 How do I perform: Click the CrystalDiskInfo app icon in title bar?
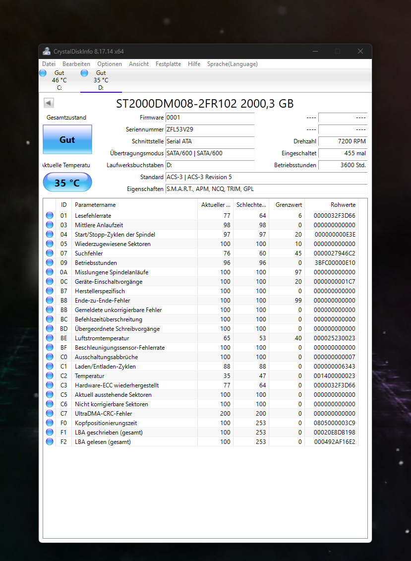(47, 51)
